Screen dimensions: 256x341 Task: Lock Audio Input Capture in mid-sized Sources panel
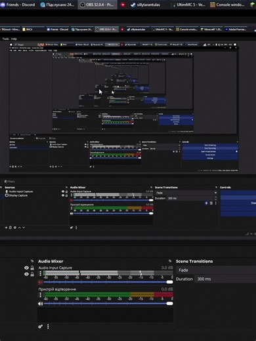[66, 191]
